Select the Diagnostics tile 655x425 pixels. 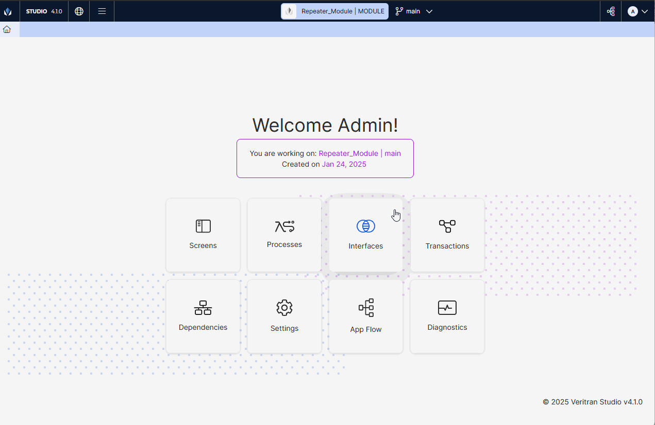coord(447,316)
